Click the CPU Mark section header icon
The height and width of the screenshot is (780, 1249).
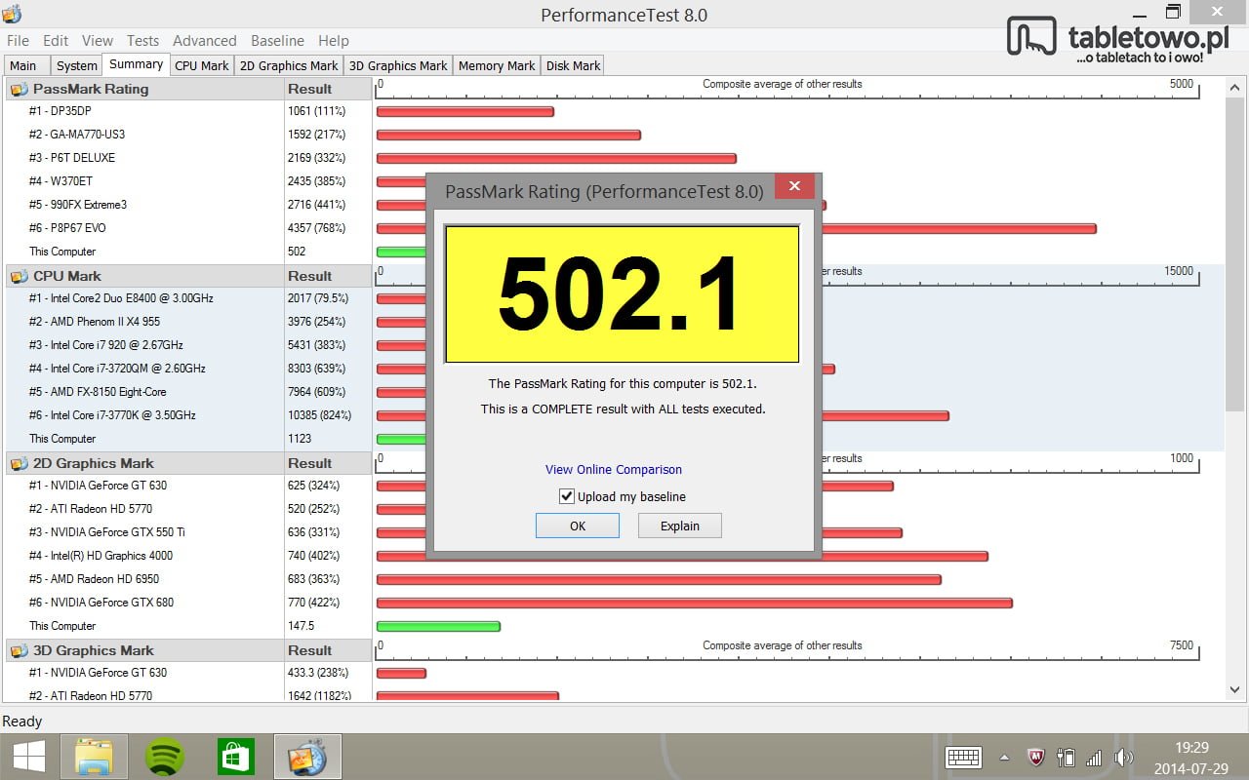click(x=19, y=276)
